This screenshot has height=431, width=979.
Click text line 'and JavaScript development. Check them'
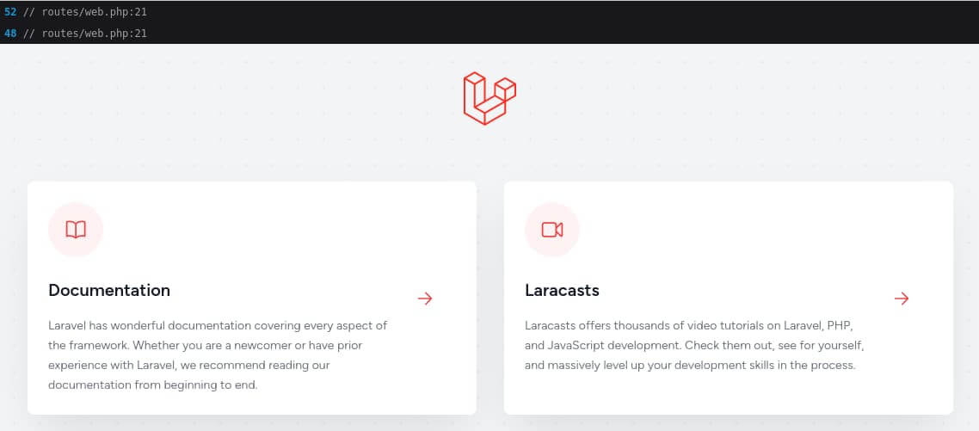click(694, 346)
